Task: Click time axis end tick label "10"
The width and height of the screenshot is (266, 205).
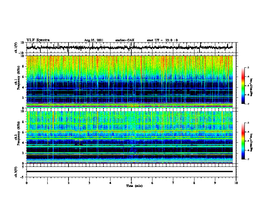Action: (236, 183)
